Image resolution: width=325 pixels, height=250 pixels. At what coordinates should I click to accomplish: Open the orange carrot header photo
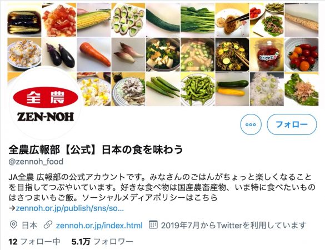[94, 55]
